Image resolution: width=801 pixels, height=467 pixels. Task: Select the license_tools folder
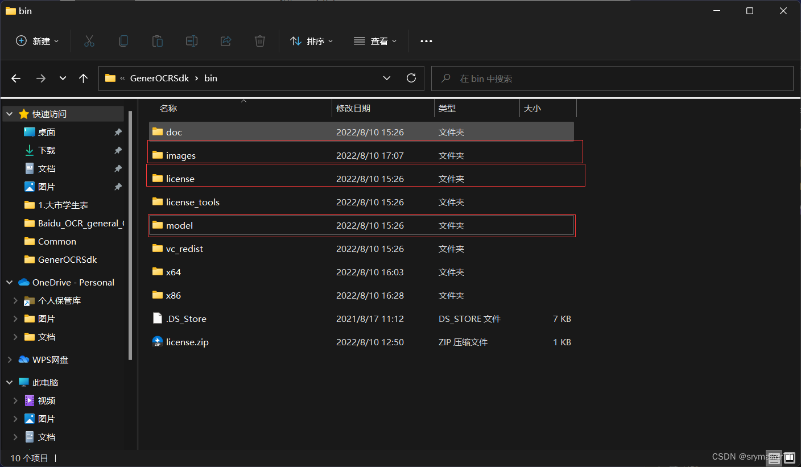(361, 202)
